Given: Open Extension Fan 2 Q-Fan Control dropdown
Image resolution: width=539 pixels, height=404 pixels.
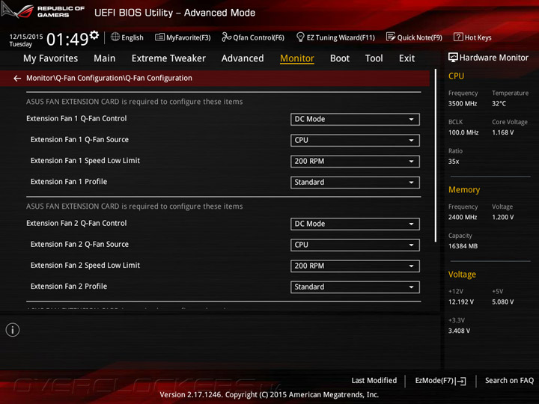Looking at the screenshot, I should [355, 224].
